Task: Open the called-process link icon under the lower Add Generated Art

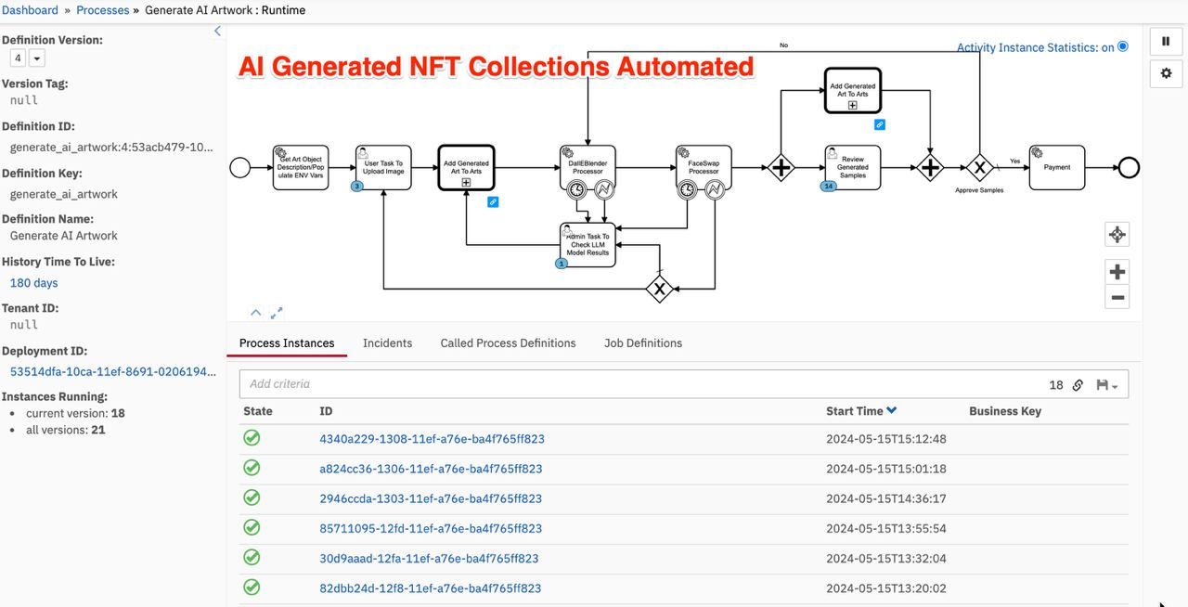Action: pos(493,201)
